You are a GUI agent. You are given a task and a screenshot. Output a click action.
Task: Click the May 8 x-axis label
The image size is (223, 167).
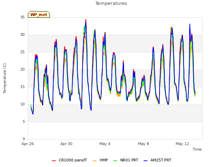point(144,144)
